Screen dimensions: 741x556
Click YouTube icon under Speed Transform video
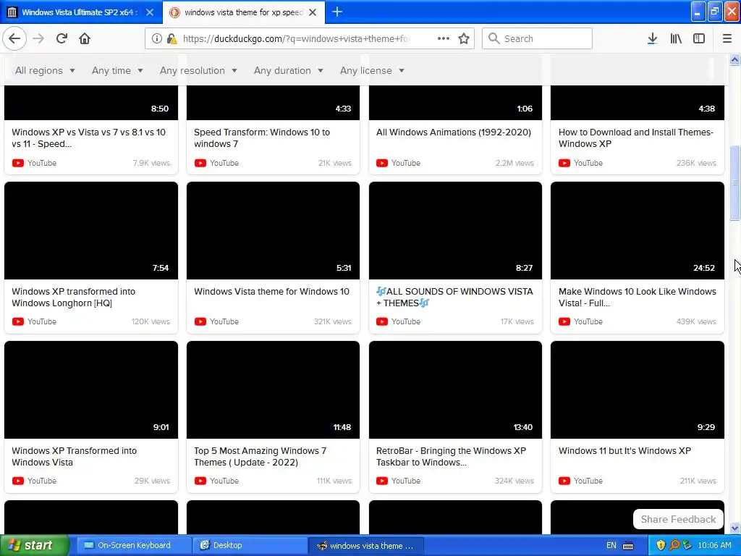200,163
